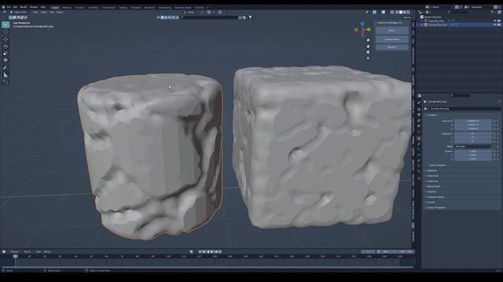The image size is (503, 282).
Task: Select the Add Cube tool
Action: tap(6, 82)
